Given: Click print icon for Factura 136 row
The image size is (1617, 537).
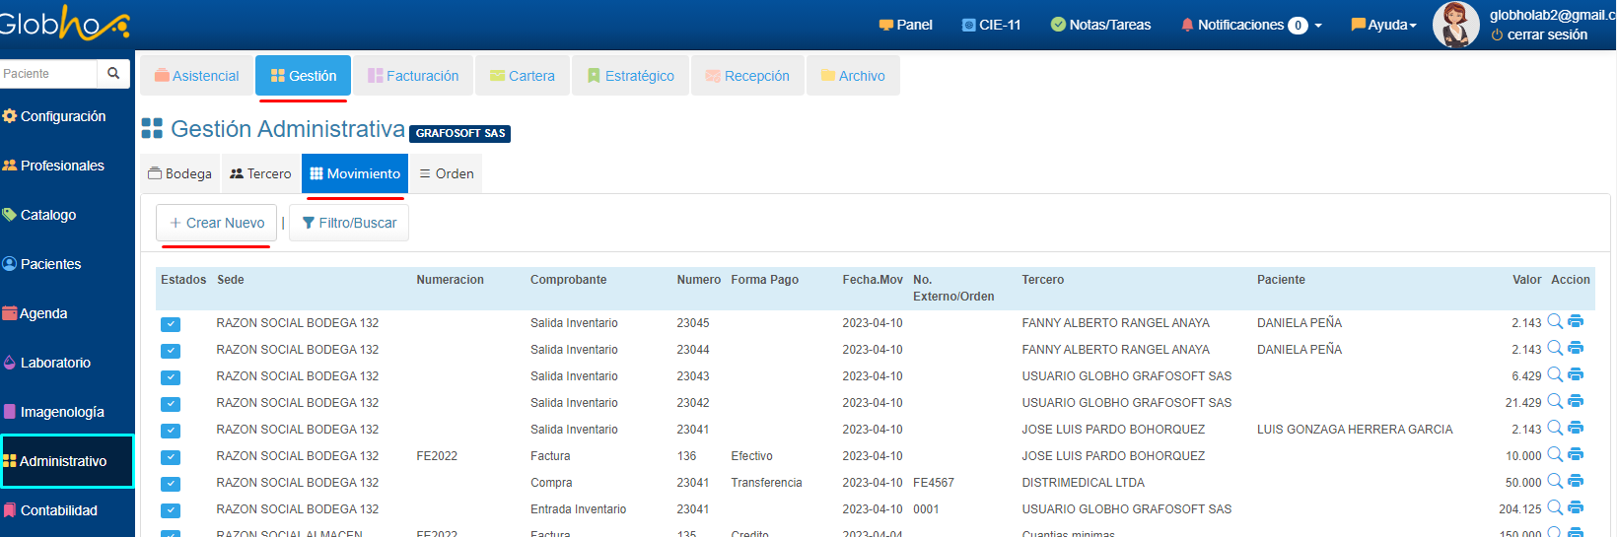Looking at the screenshot, I should coord(1576,454).
